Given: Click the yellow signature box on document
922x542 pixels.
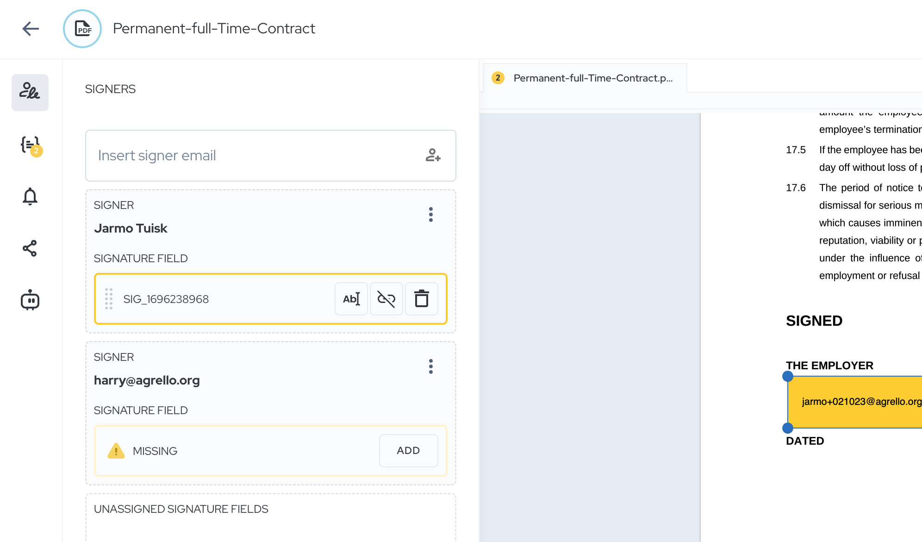Looking at the screenshot, I should (856, 402).
